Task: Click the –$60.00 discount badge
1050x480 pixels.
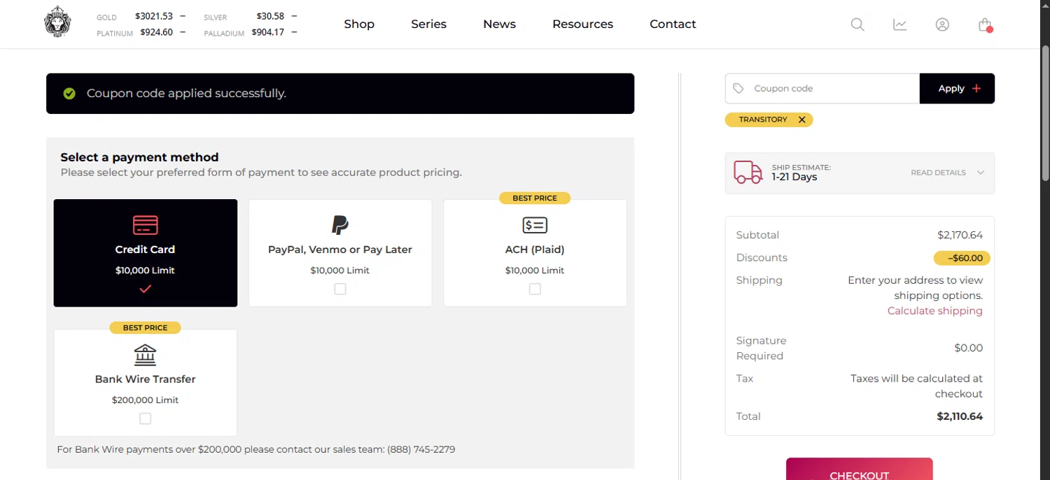Action: pyautogui.click(x=962, y=258)
